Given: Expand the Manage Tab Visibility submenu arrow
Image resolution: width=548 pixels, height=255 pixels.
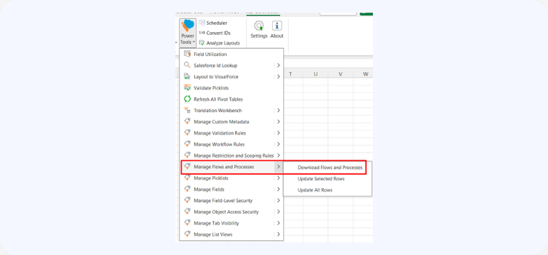Looking at the screenshot, I should coord(278,223).
